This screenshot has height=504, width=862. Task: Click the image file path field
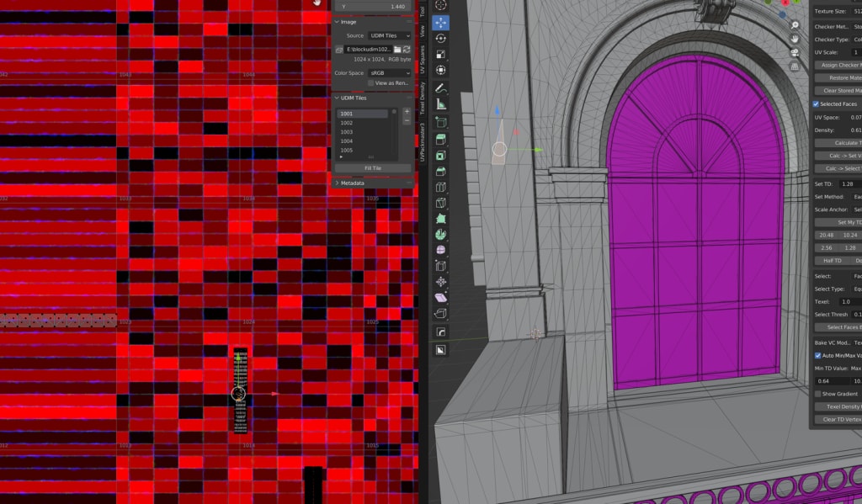pos(369,50)
